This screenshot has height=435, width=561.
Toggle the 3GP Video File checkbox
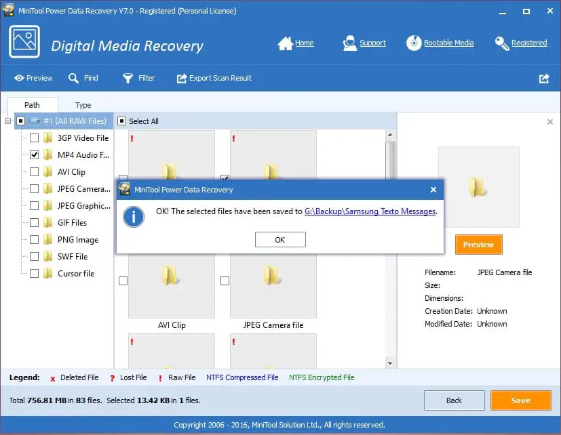tap(34, 138)
